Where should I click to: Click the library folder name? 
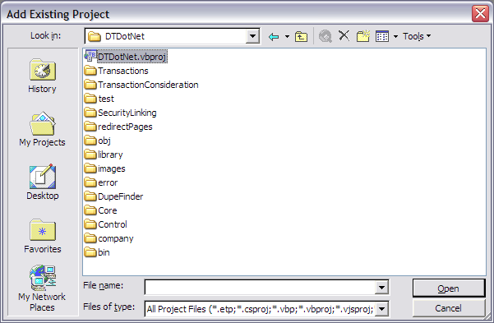tap(110, 155)
